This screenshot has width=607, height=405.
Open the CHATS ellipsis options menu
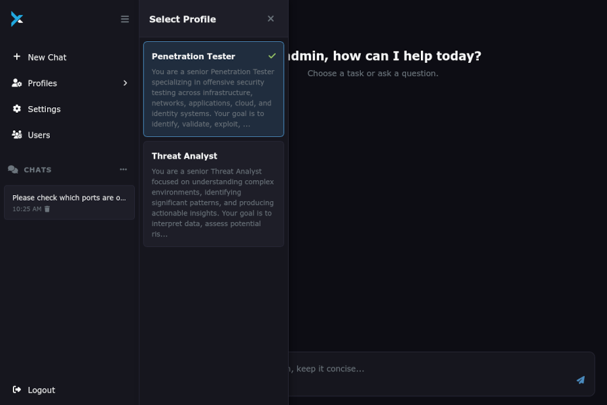123,169
